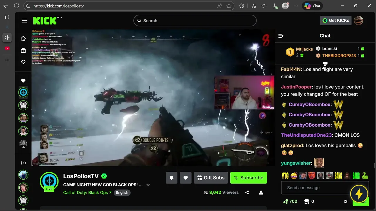Open the Copilot Chat button
Viewport: 376px width, 211px height.
312,6
